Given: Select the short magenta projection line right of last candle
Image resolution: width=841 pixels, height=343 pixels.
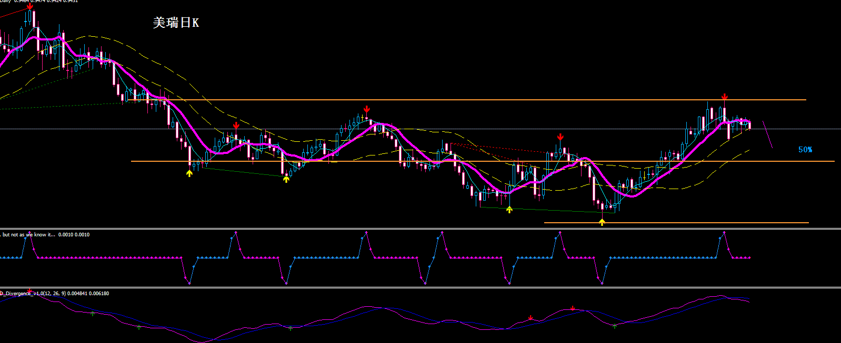Looking at the screenshot, I should coord(767,134).
